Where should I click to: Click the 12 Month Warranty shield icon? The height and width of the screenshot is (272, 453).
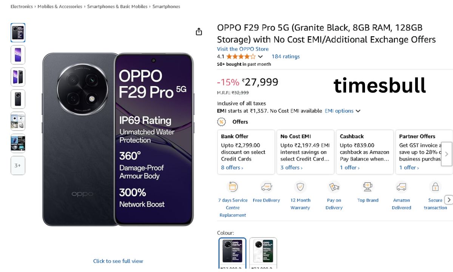(300, 187)
